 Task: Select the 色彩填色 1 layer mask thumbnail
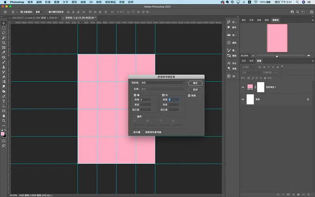(x=261, y=87)
